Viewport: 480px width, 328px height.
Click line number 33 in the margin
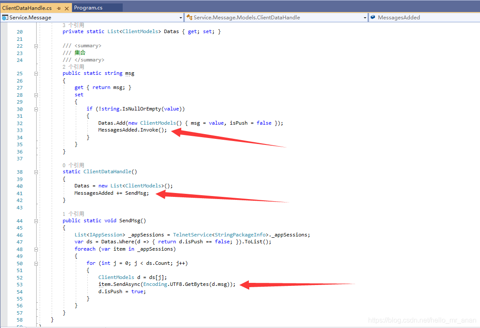coord(20,130)
